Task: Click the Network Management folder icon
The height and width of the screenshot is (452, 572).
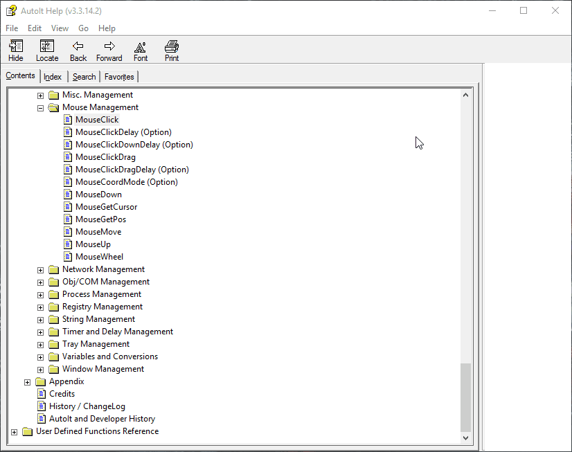Action: tap(53, 270)
